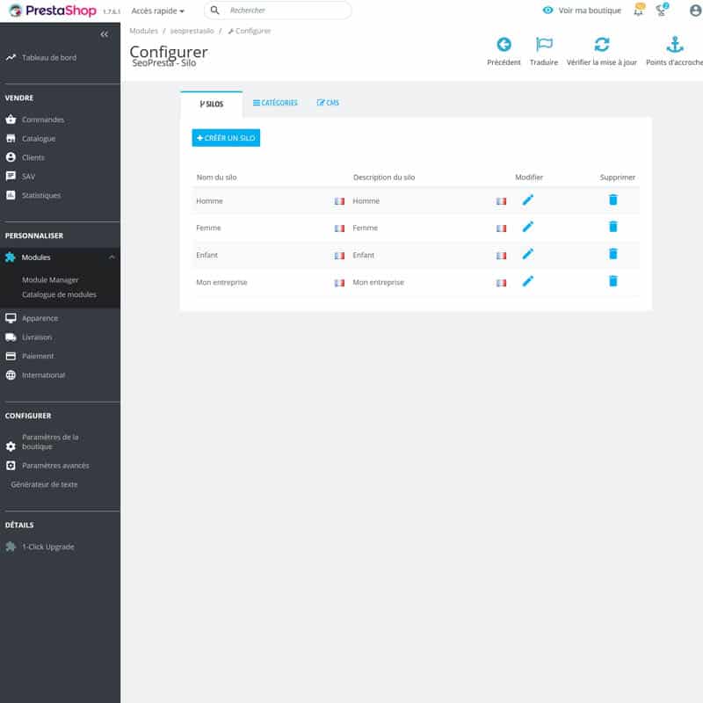Image resolution: width=703 pixels, height=703 pixels.
Task: Open Module Manager in the sidebar
Action: coord(50,280)
